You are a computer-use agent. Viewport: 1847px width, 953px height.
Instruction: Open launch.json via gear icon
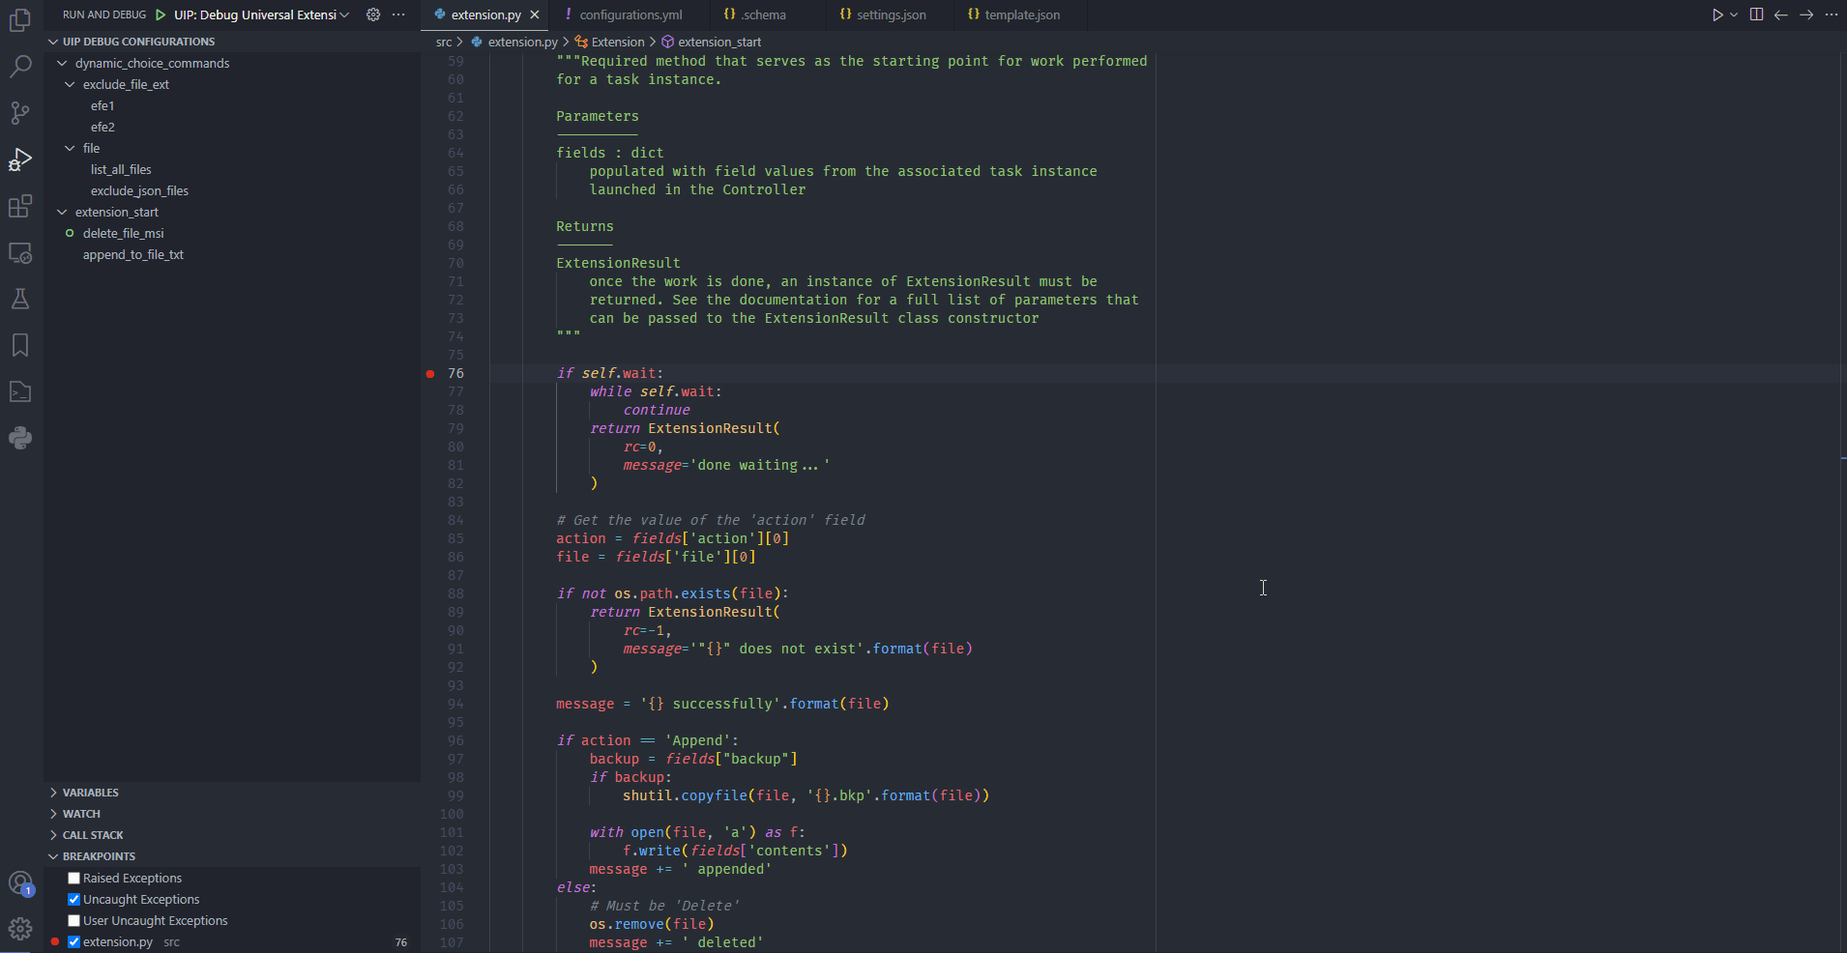[x=373, y=14]
